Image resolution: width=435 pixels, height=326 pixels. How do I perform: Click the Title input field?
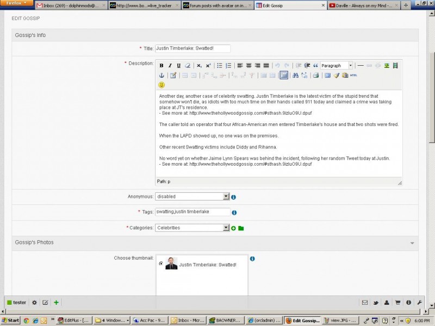(x=193, y=48)
